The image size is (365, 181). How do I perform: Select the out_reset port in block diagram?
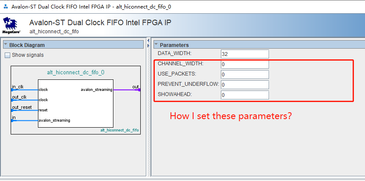point(22,108)
